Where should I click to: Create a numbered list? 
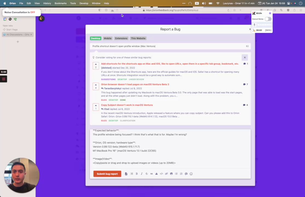[x=181, y=174]
